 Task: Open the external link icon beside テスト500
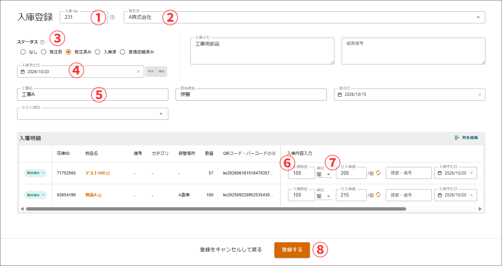pyautogui.click(x=108, y=173)
